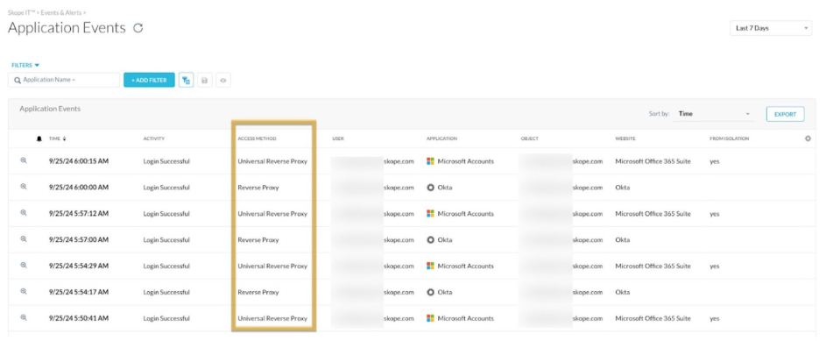The image size is (826, 341).
Task: Click Universal Reverse Proxy in 6:00:15 AM row
Action: [x=272, y=161]
